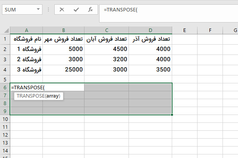Click cell A3 'فروشگاه 2'
Image resolution: width=238 pixels, height=158 pixels.
click(x=27, y=60)
